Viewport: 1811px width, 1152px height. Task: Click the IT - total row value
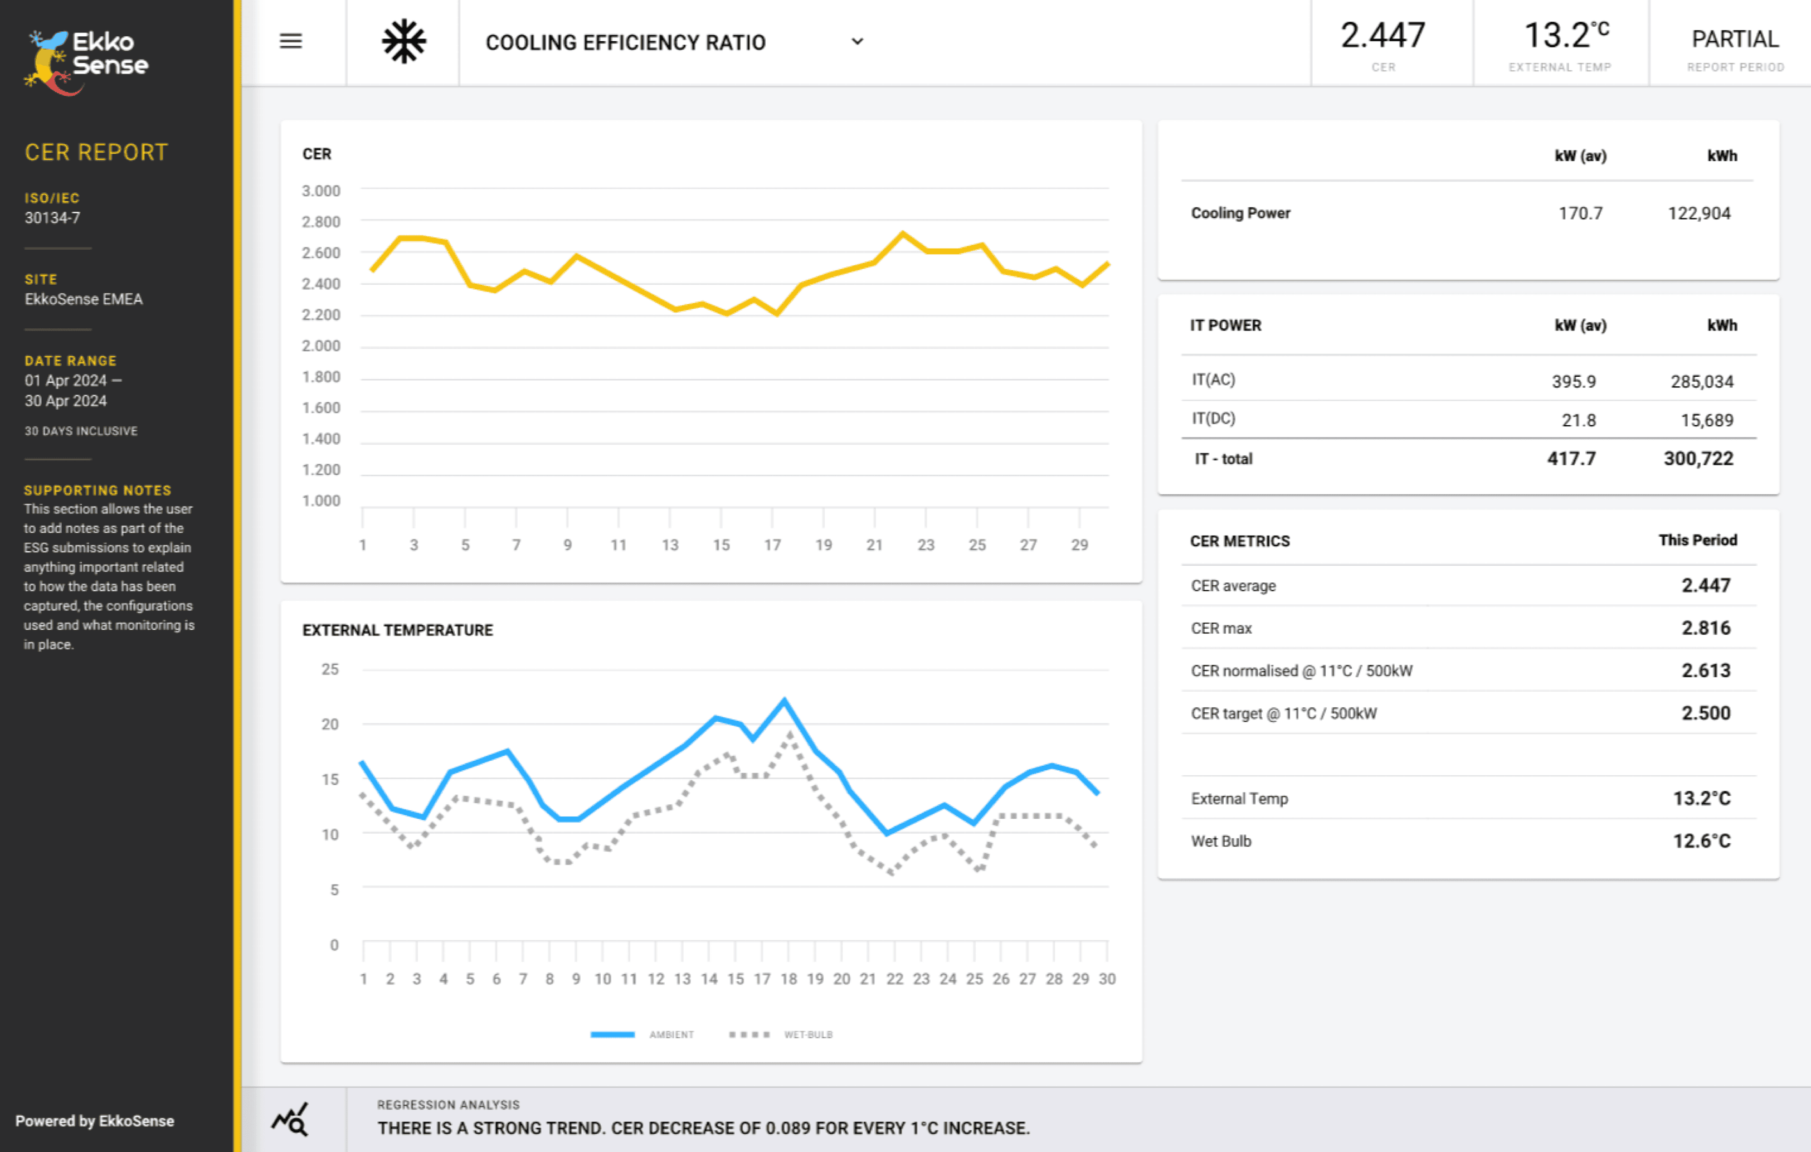tap(1571, 458)
